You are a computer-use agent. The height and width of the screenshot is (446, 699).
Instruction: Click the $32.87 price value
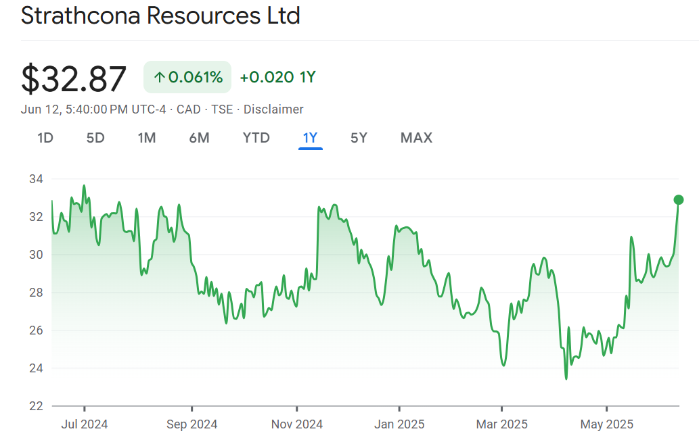point(74,79)
